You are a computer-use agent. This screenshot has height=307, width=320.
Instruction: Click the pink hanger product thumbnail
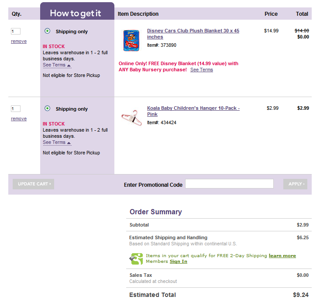point(132,118)
